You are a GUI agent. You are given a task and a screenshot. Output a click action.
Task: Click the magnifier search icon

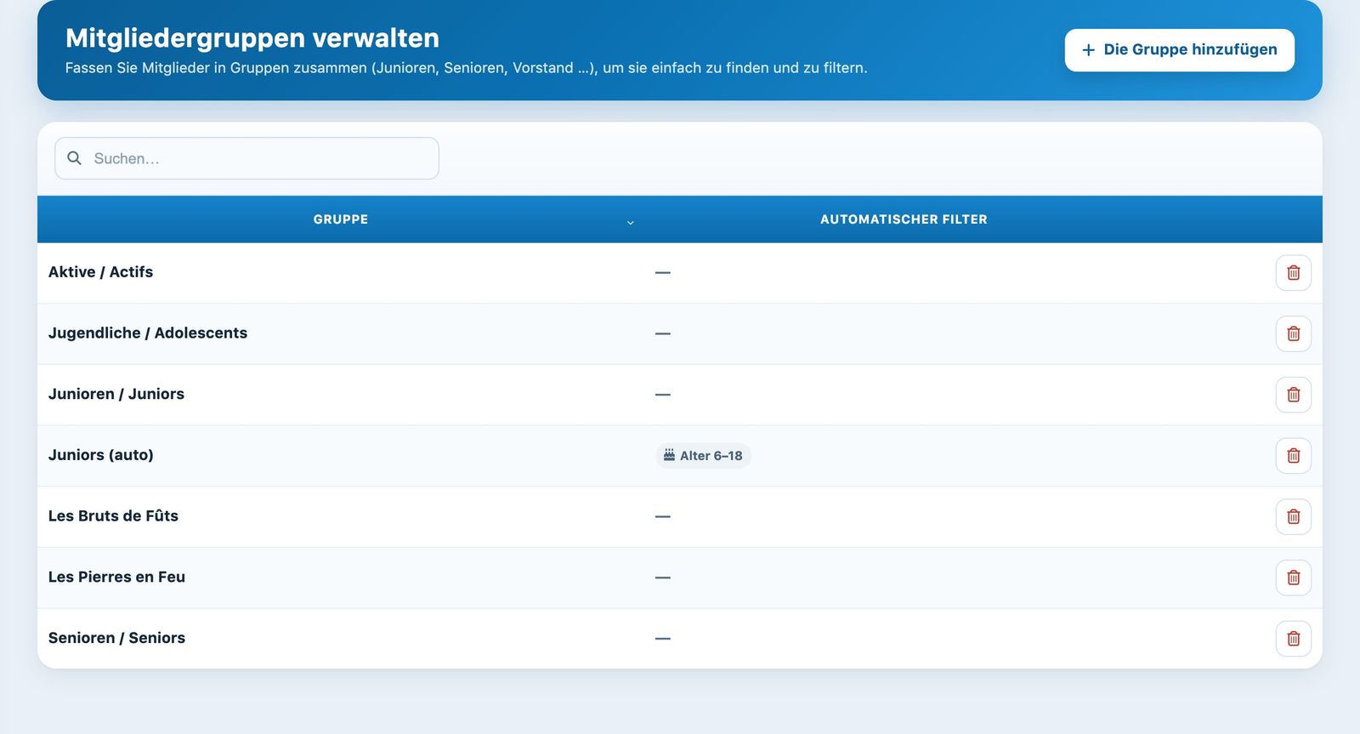(x=75, y=158)
